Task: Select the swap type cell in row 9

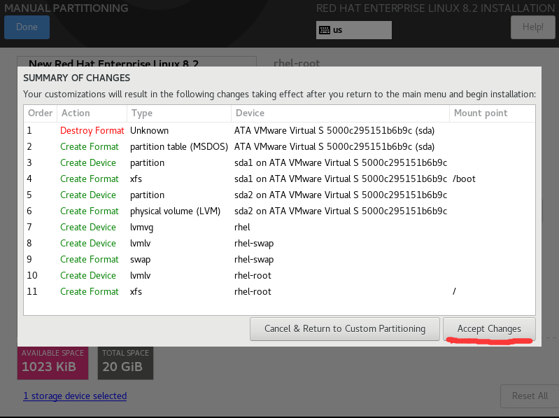Action: [140, 259]
